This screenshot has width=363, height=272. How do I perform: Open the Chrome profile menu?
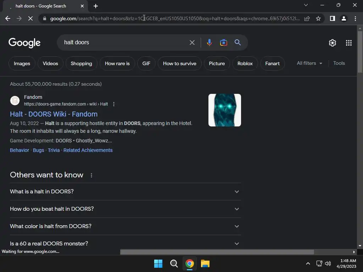point(344,18)
